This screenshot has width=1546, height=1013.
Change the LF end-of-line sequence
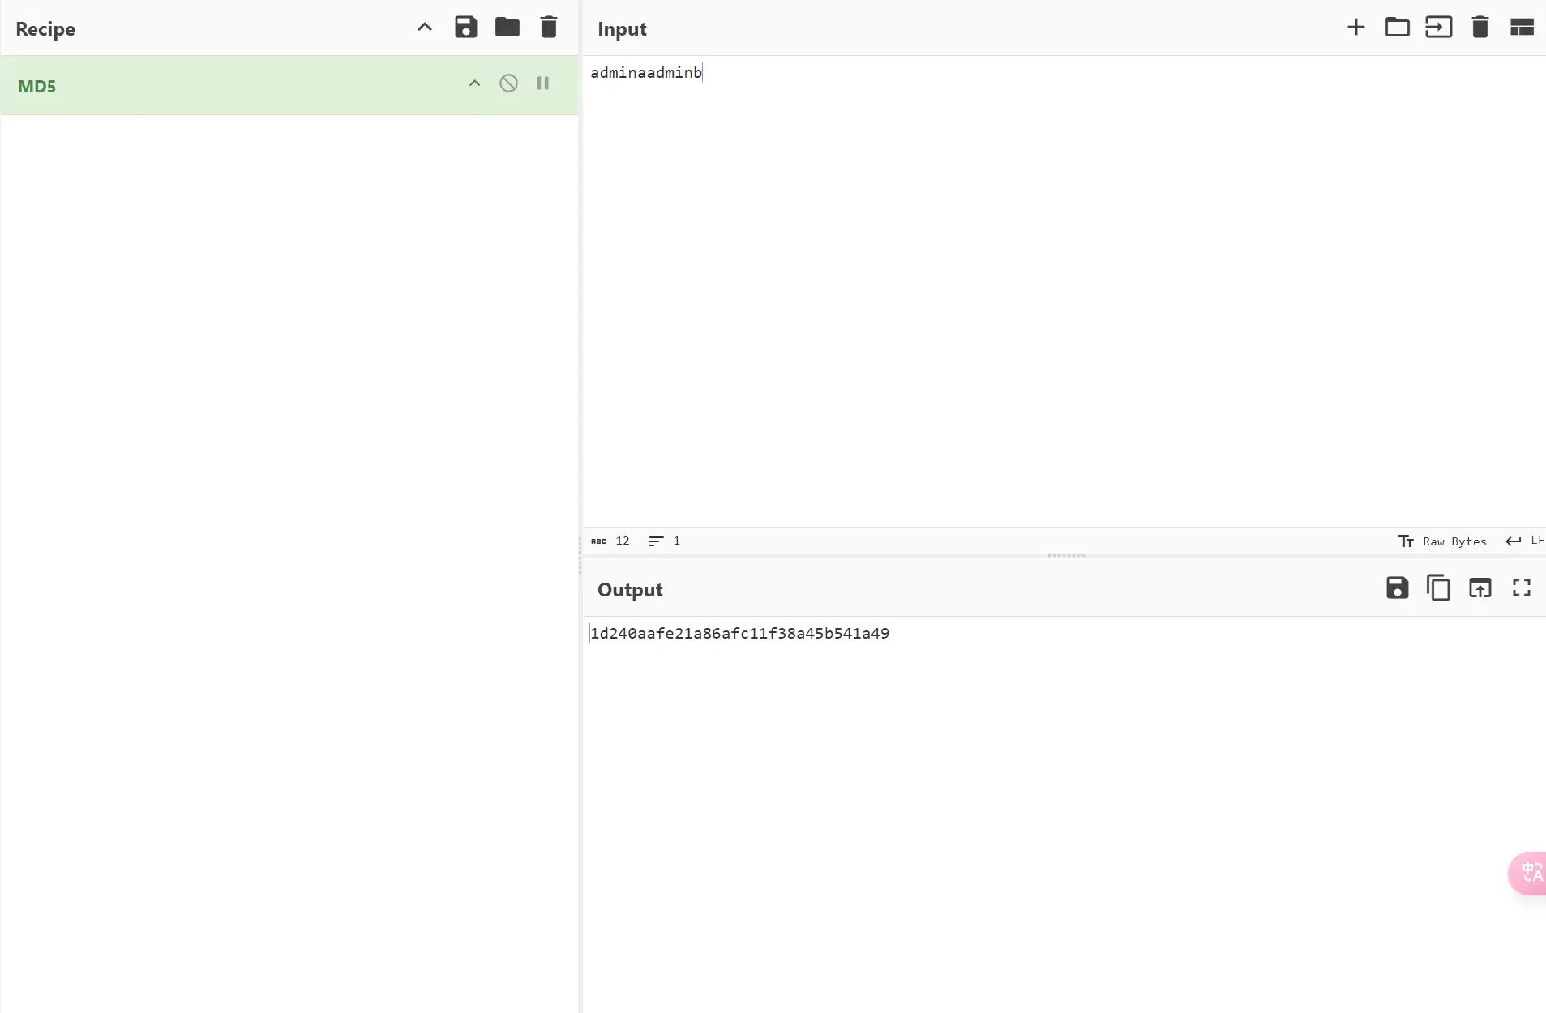(1525, 541)
